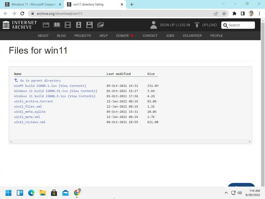Open the tab search dropdown arrow
This screenshot has height=199, width=265.
click(223, 4)
